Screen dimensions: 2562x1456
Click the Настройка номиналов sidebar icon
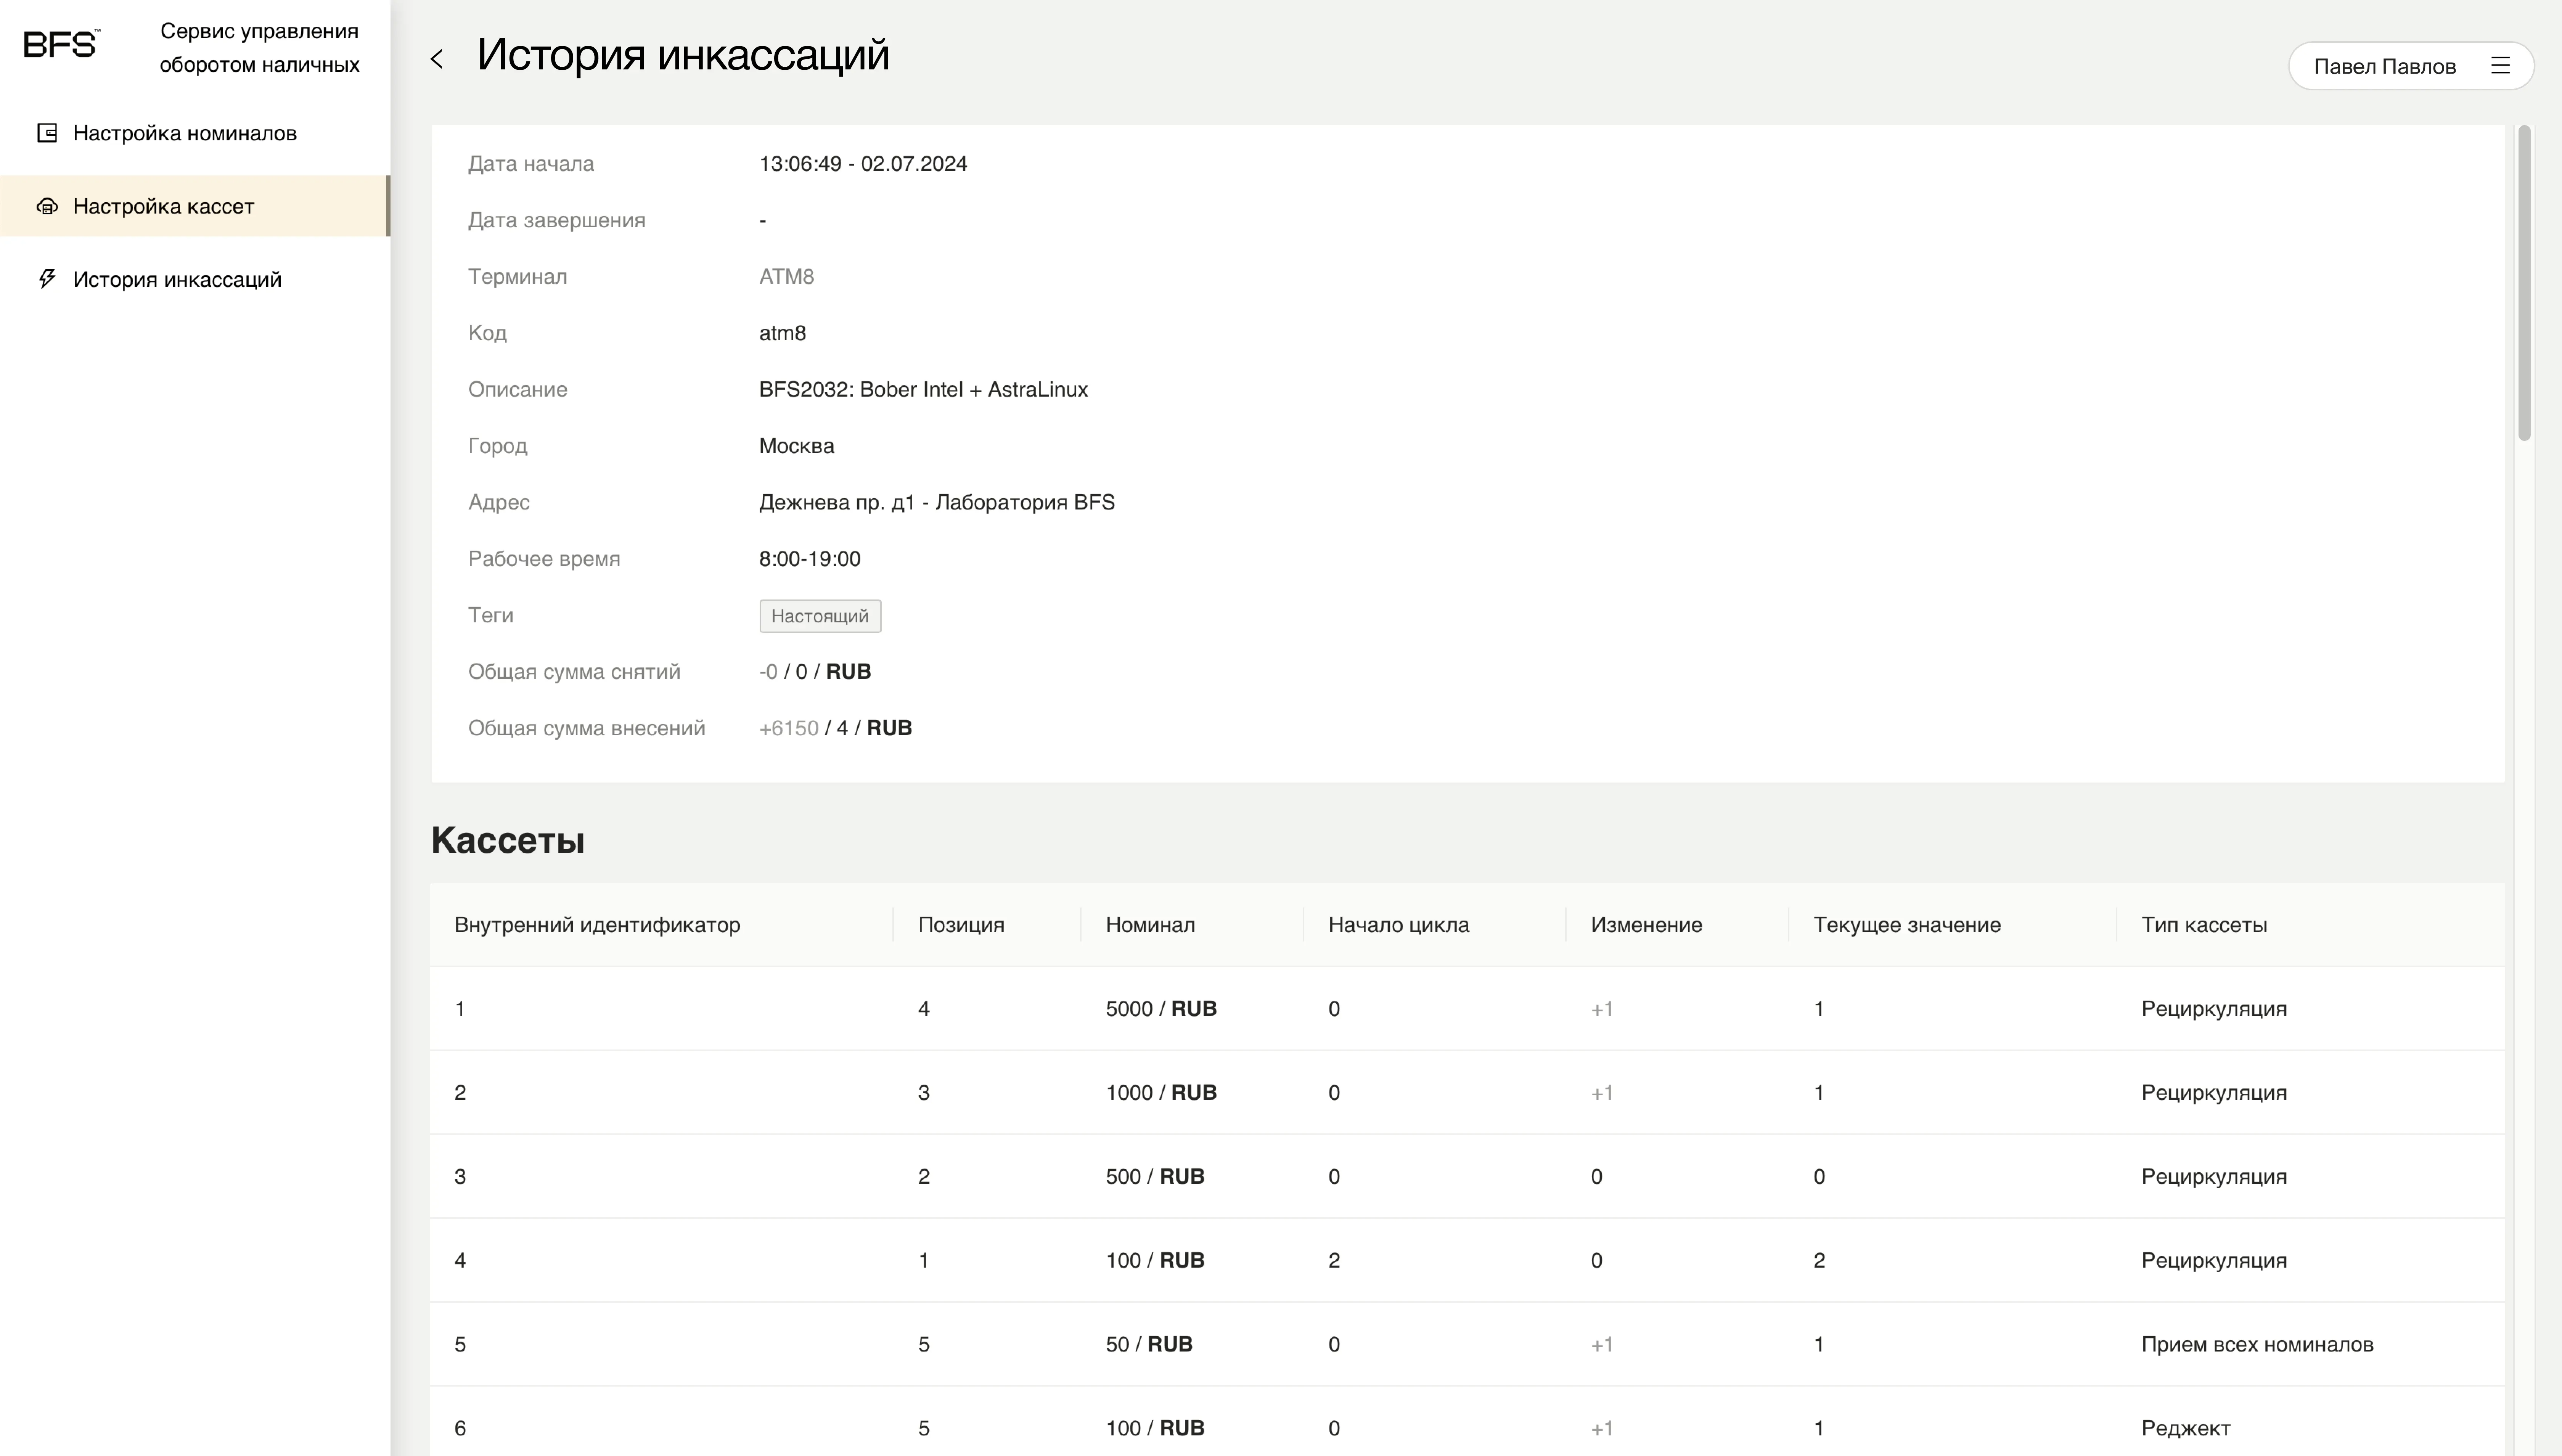tap(47, 133)
